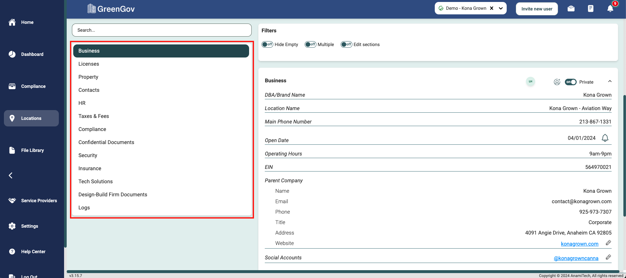Click the Invite new user button
Image resolution: width=626 pixels, height=278 pixels.
point(537,9)
